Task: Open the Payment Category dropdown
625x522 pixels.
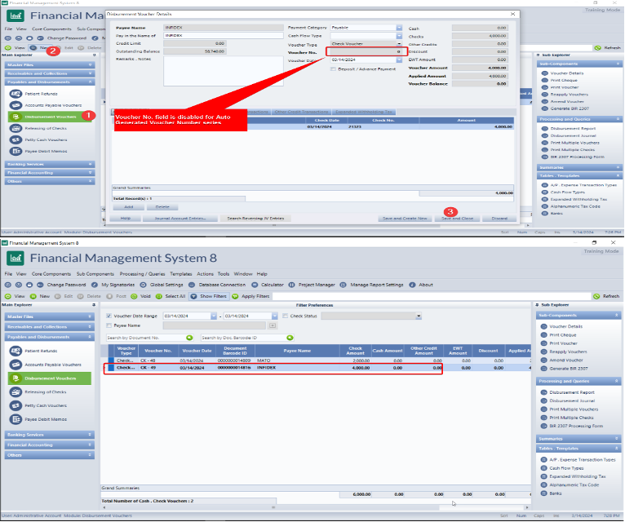Action: pyautogui.click(x=400, y=28)
